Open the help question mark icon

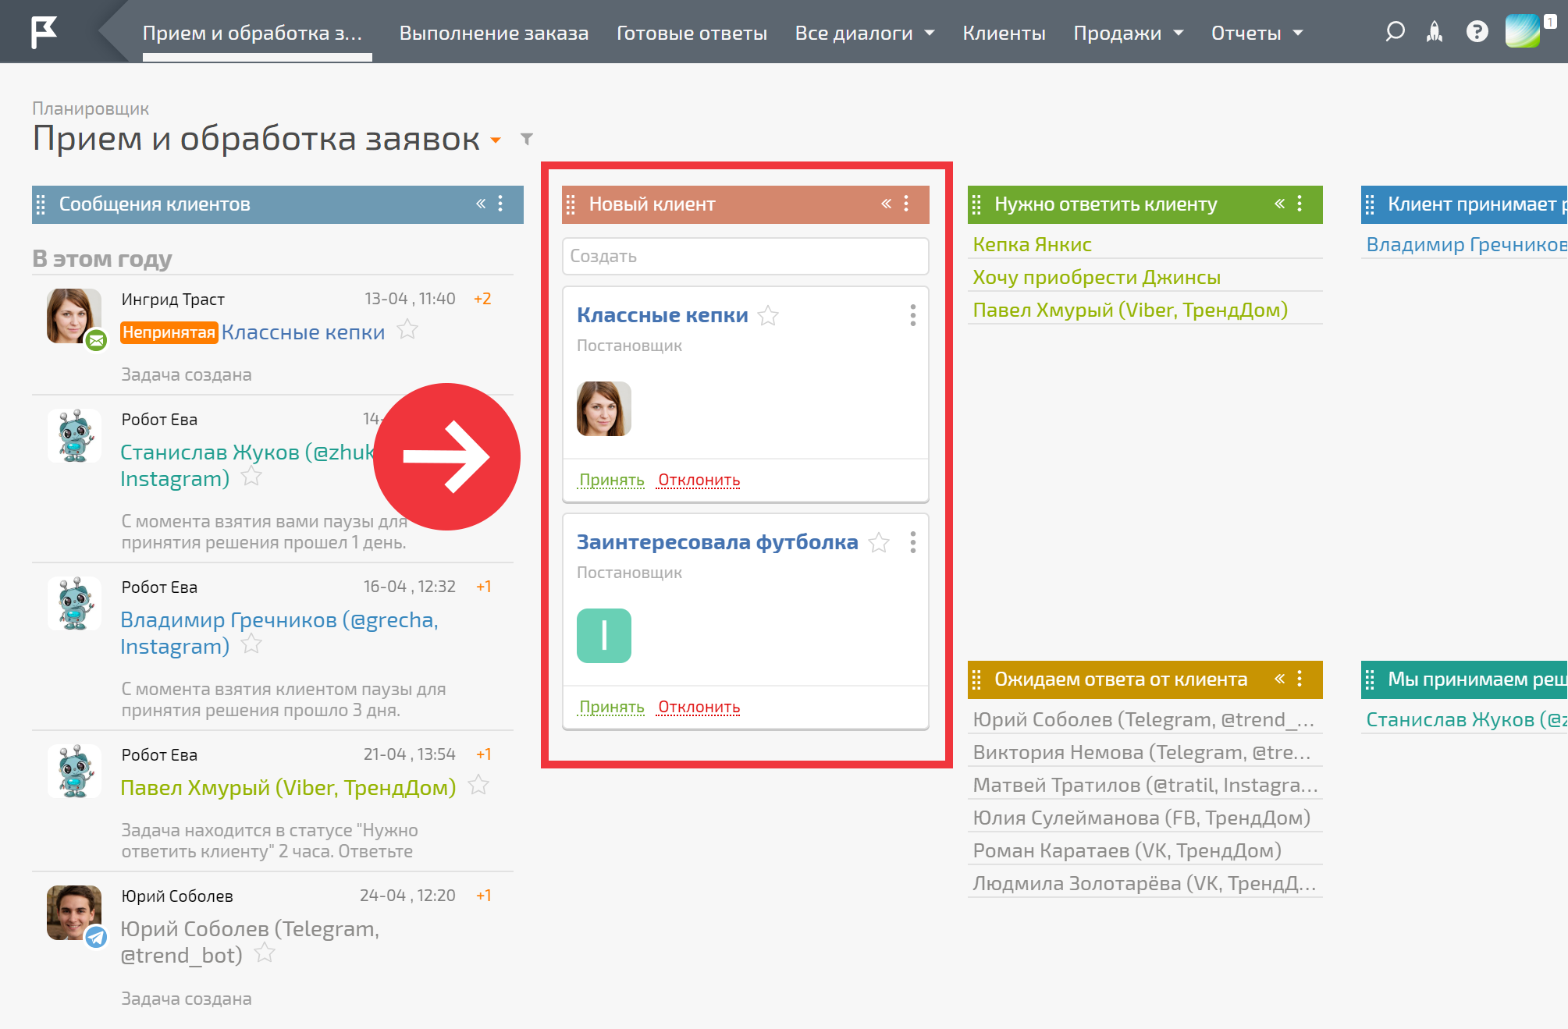[x=1477, y=32]
